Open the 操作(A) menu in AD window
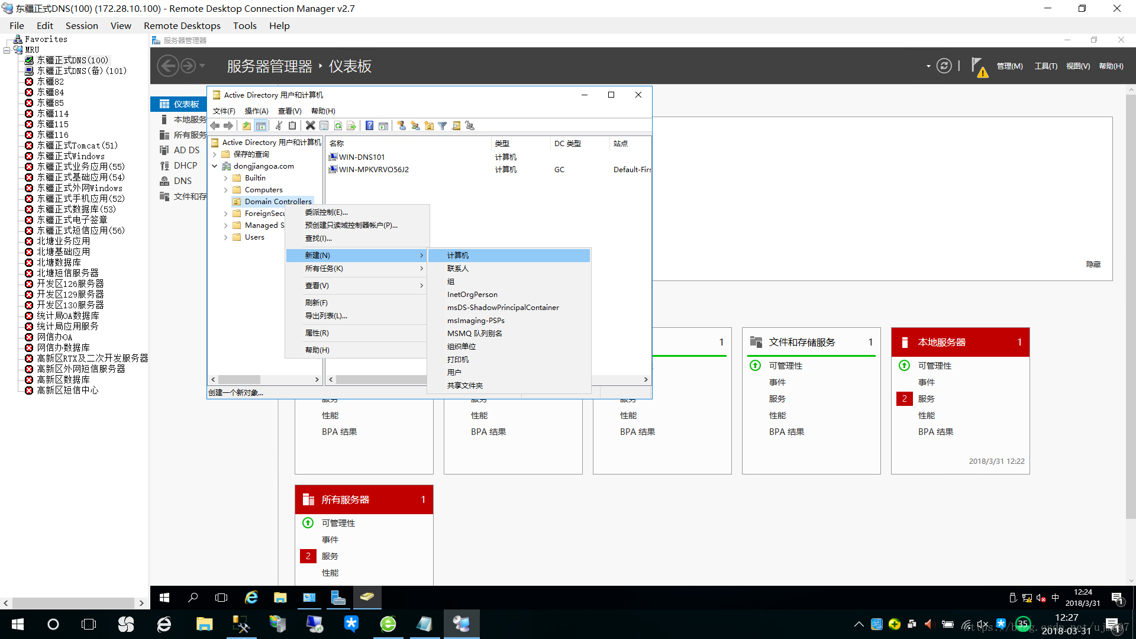 click(x=256, y=111)
